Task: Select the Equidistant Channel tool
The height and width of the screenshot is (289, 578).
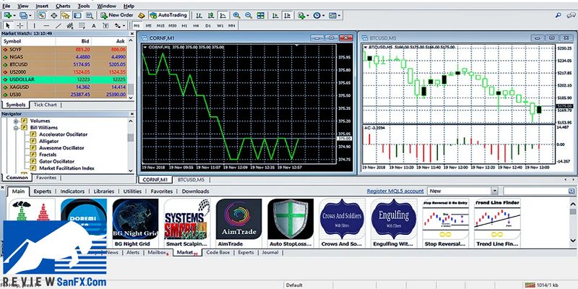Action: coord(69,25)
